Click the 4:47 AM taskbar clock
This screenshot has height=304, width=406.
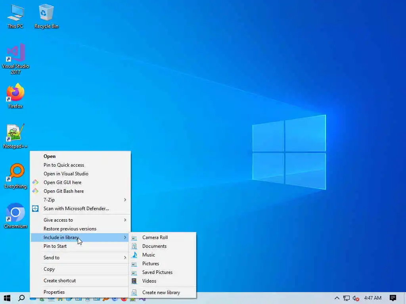(x=373, y=298)
